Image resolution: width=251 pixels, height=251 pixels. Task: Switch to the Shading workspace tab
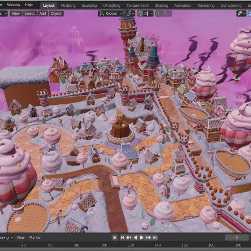point(161,5)
